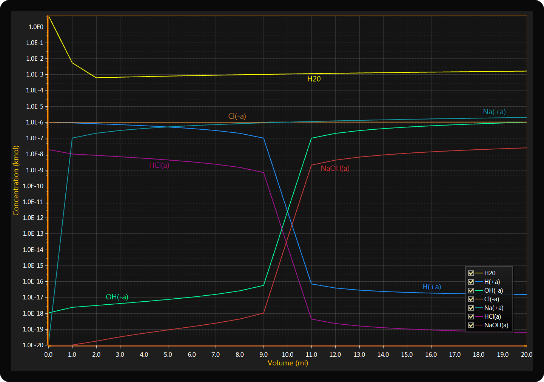Hide the Cl(-a) series via legend checkbox
Viewport: 544px width, 382px height.
point(471,299)
